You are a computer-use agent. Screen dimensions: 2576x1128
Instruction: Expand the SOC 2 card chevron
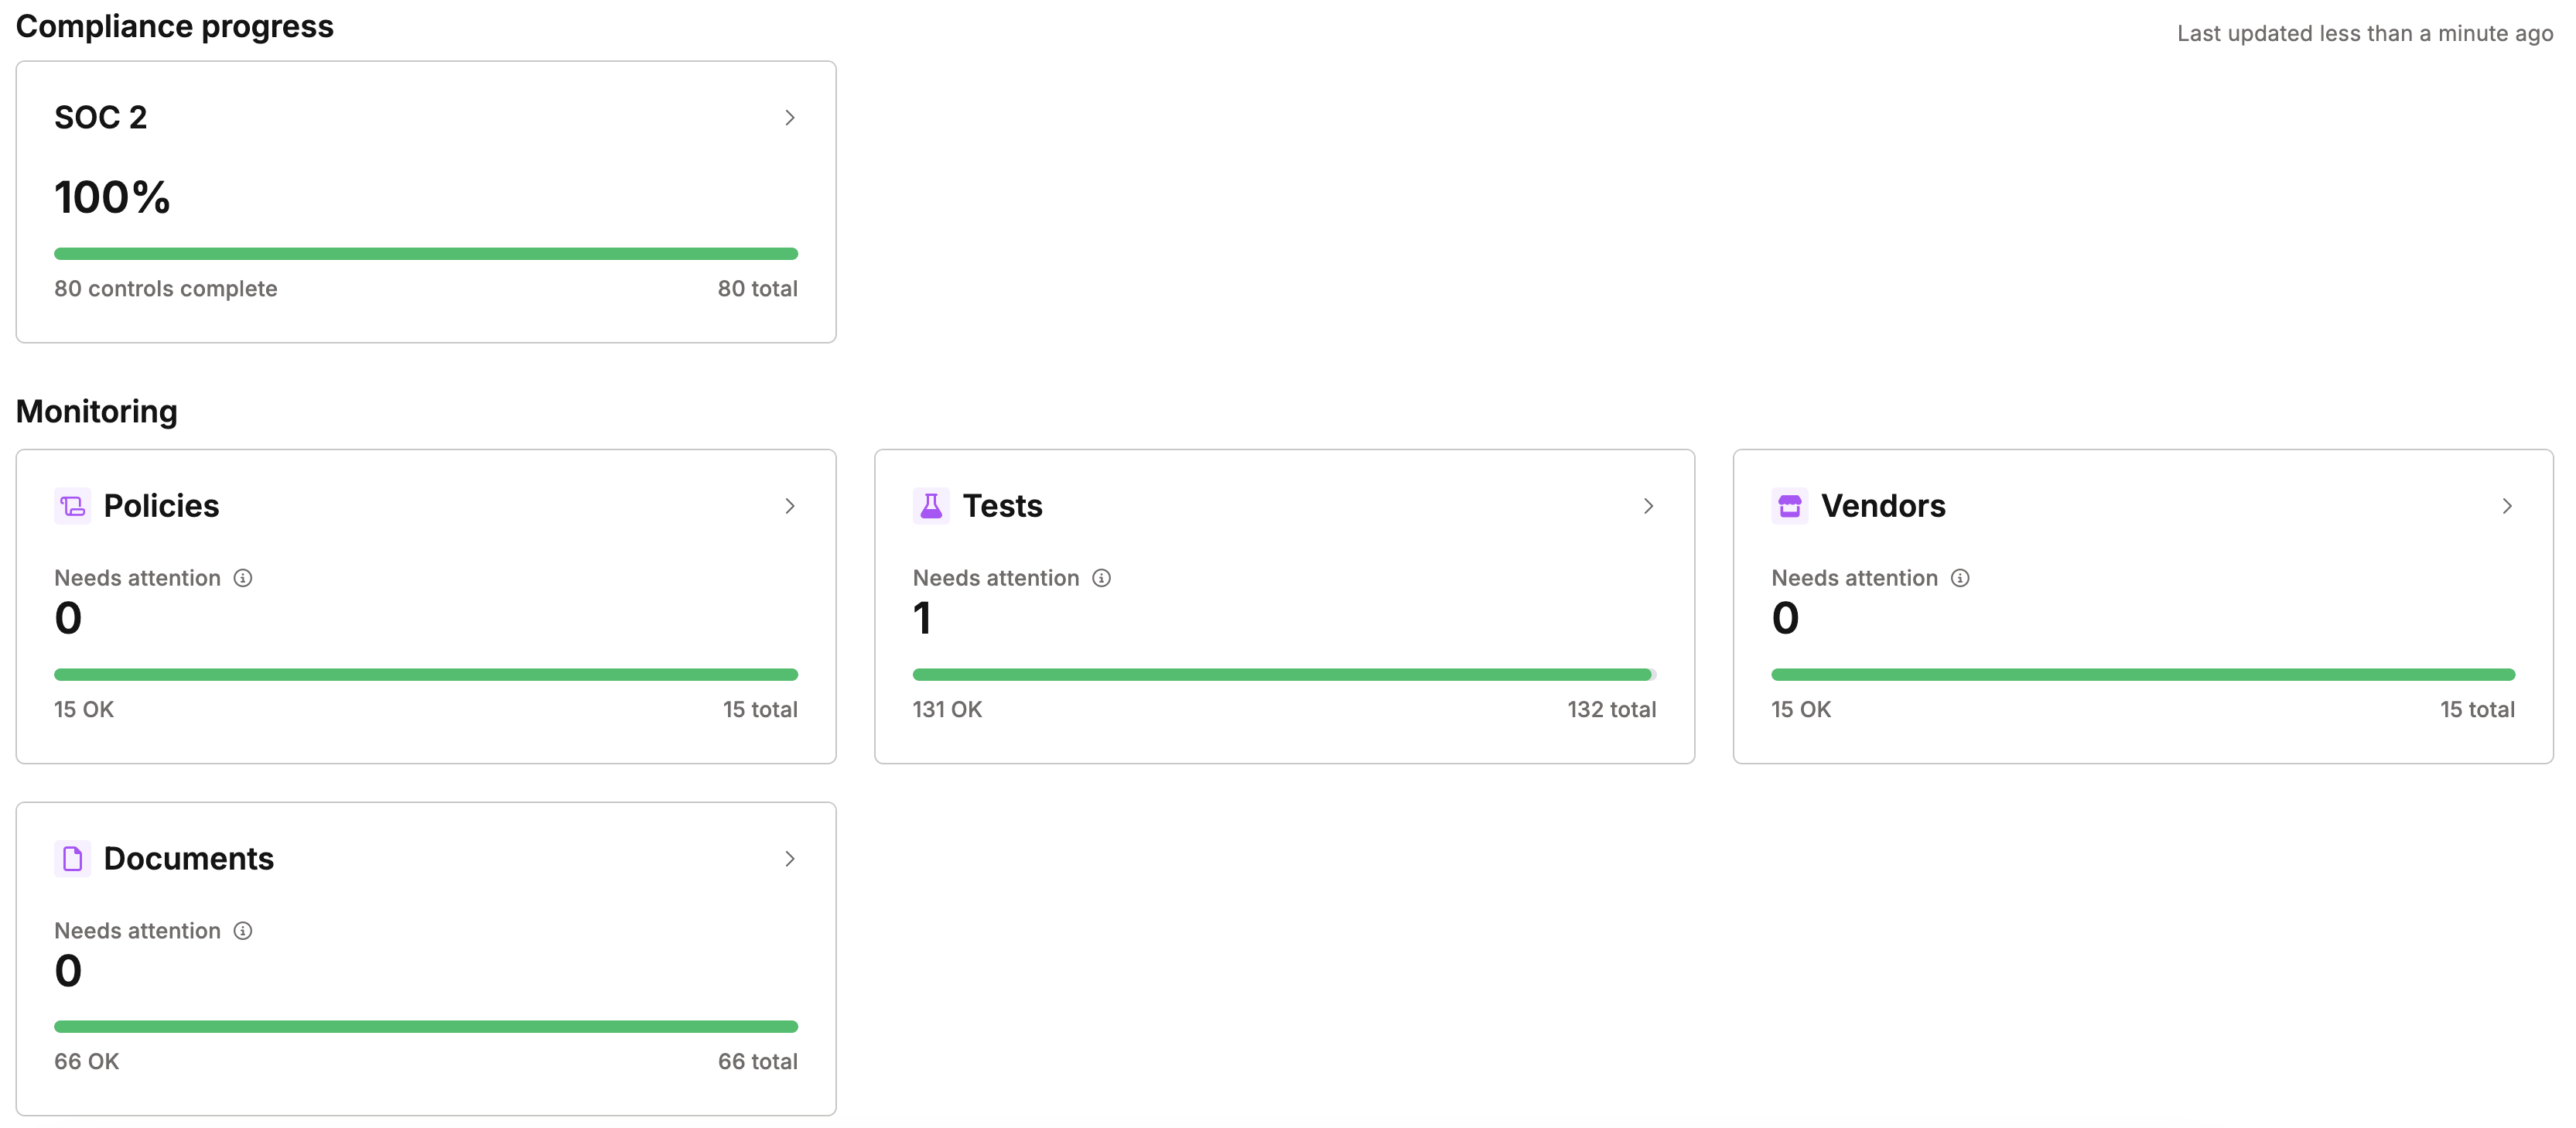[x=790, y=118]
